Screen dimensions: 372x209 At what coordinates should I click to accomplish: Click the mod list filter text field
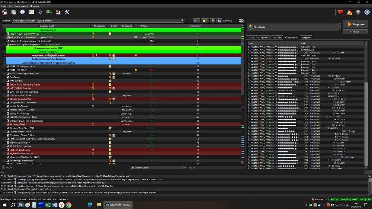click(216, 167)
